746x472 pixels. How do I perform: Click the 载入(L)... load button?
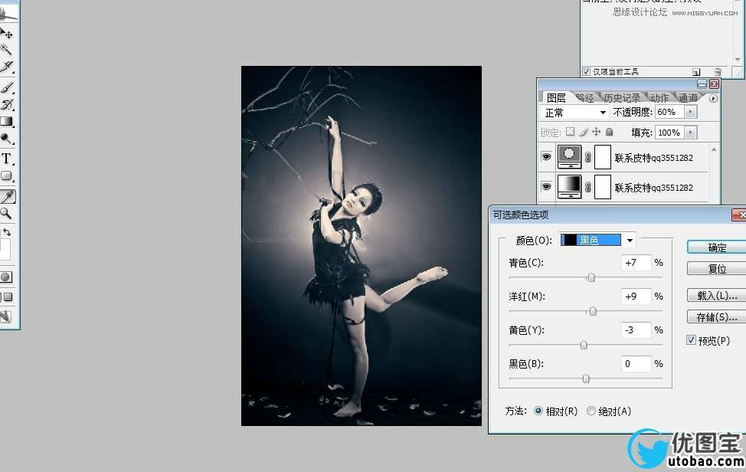point(716,295)
